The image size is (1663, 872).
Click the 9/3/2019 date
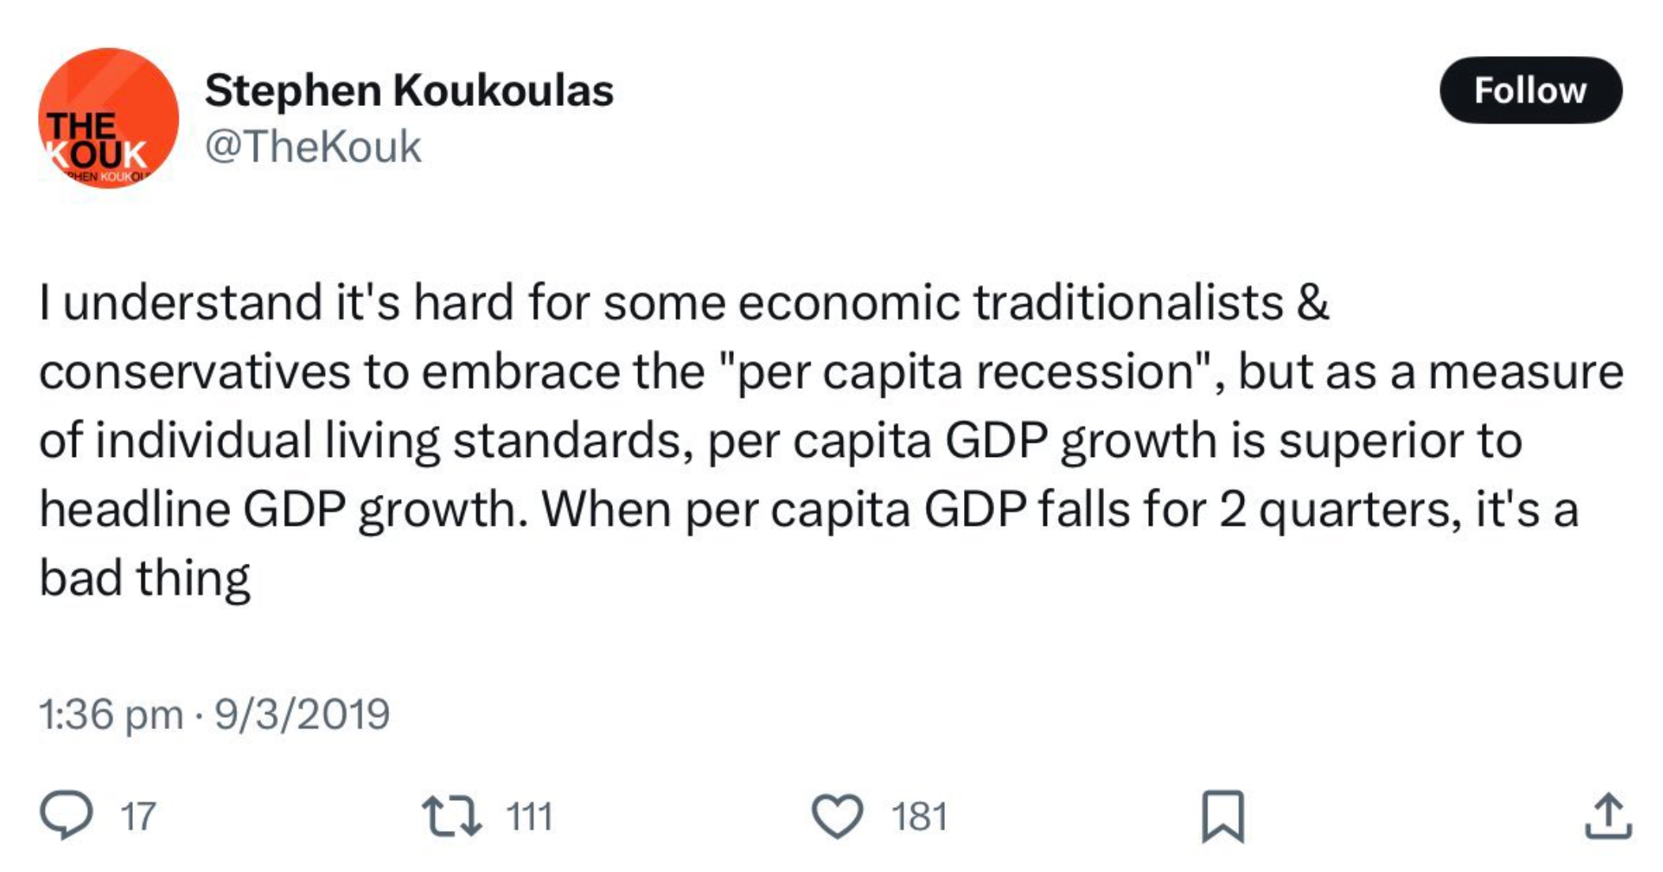[x=302, y=715]
